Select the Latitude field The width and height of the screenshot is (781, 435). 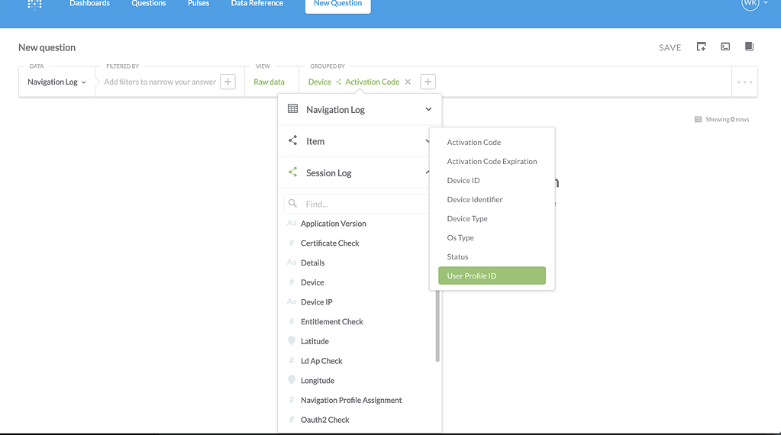(315, 341)
